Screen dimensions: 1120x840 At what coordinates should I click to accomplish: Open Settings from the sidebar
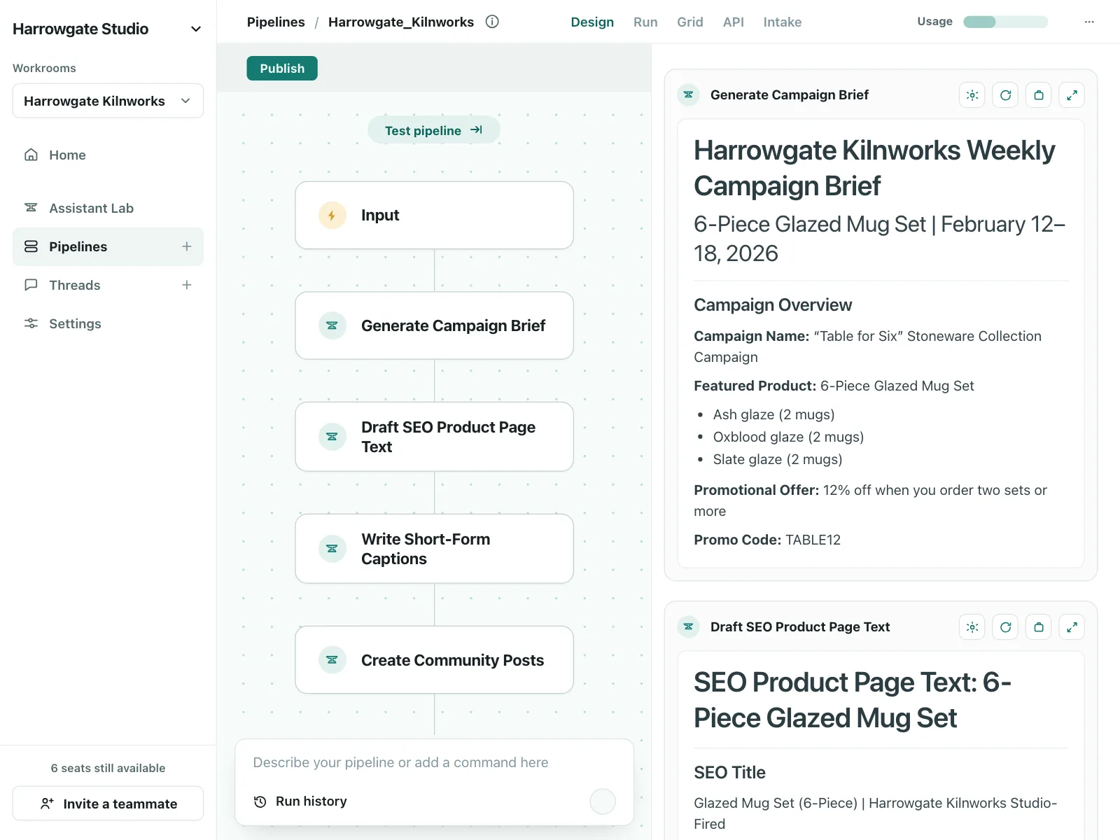[x=108, y=323]
